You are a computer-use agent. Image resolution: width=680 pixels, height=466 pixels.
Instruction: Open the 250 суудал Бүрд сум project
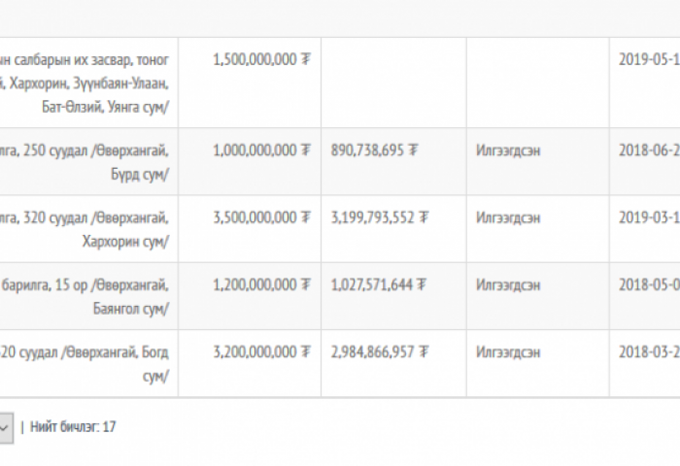point(85,150)
